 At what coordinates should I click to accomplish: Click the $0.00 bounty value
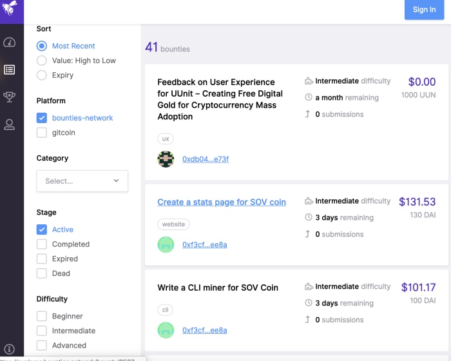(422, 82)
